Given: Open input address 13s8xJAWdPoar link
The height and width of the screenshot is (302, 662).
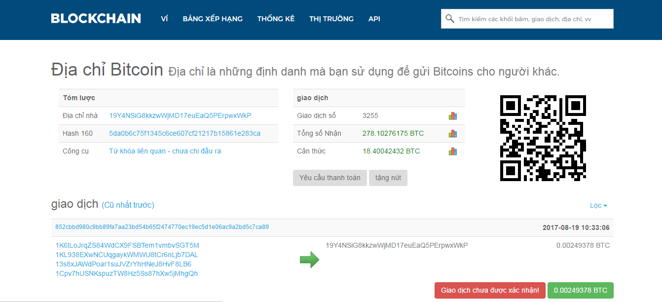Looking at the screenshot, I should [123, 264].
